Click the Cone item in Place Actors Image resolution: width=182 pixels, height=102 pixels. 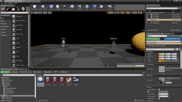click(20, 52)
